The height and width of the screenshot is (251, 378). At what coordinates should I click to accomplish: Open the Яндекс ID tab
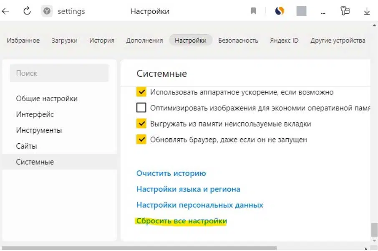284,41
